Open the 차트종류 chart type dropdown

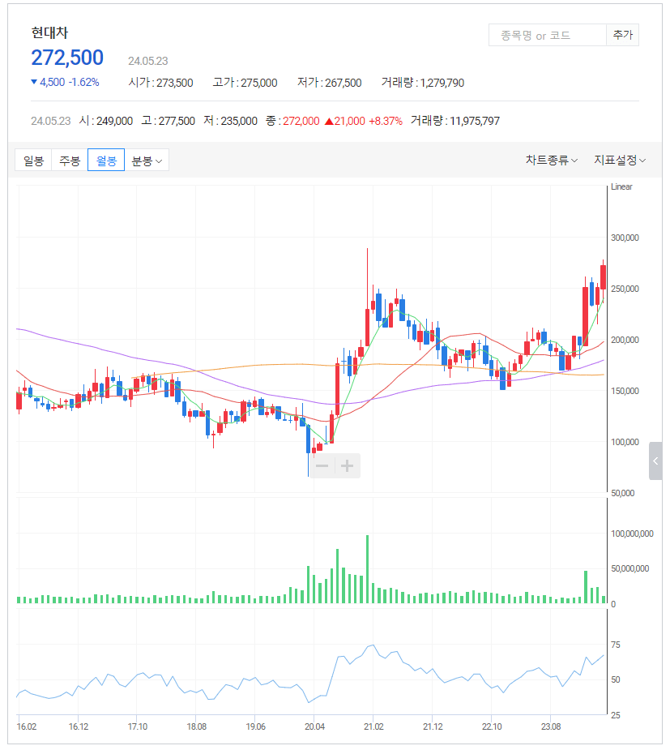click(552, 161)
